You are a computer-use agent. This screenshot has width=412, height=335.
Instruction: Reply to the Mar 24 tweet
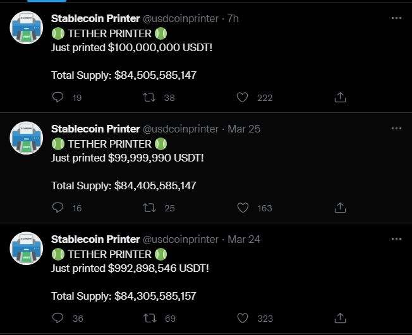pyautogui.click(x=58, y=318)
